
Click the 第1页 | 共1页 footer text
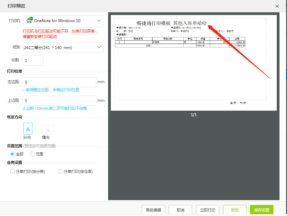pyautogui.click(x=238, y=103)
